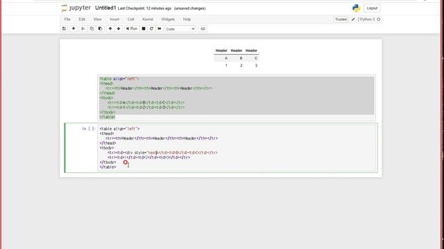Click the first Header column heading

[x=221, y=50]
